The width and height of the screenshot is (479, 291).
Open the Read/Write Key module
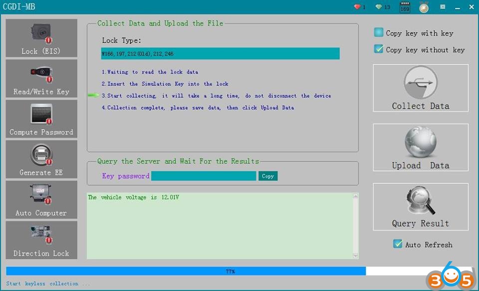41,79
